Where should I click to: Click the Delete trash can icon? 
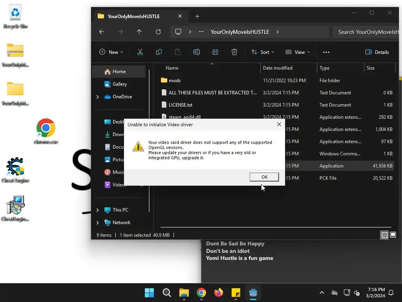point(234,52)
